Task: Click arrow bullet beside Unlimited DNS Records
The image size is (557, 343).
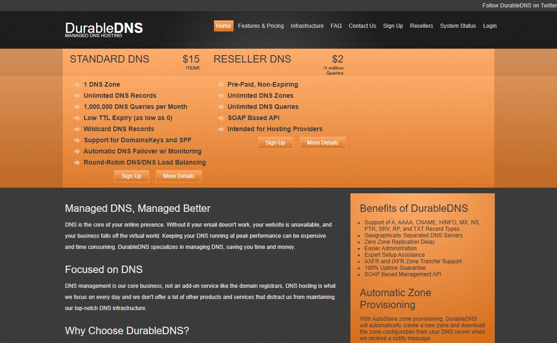Action: [x=77, y=96]
